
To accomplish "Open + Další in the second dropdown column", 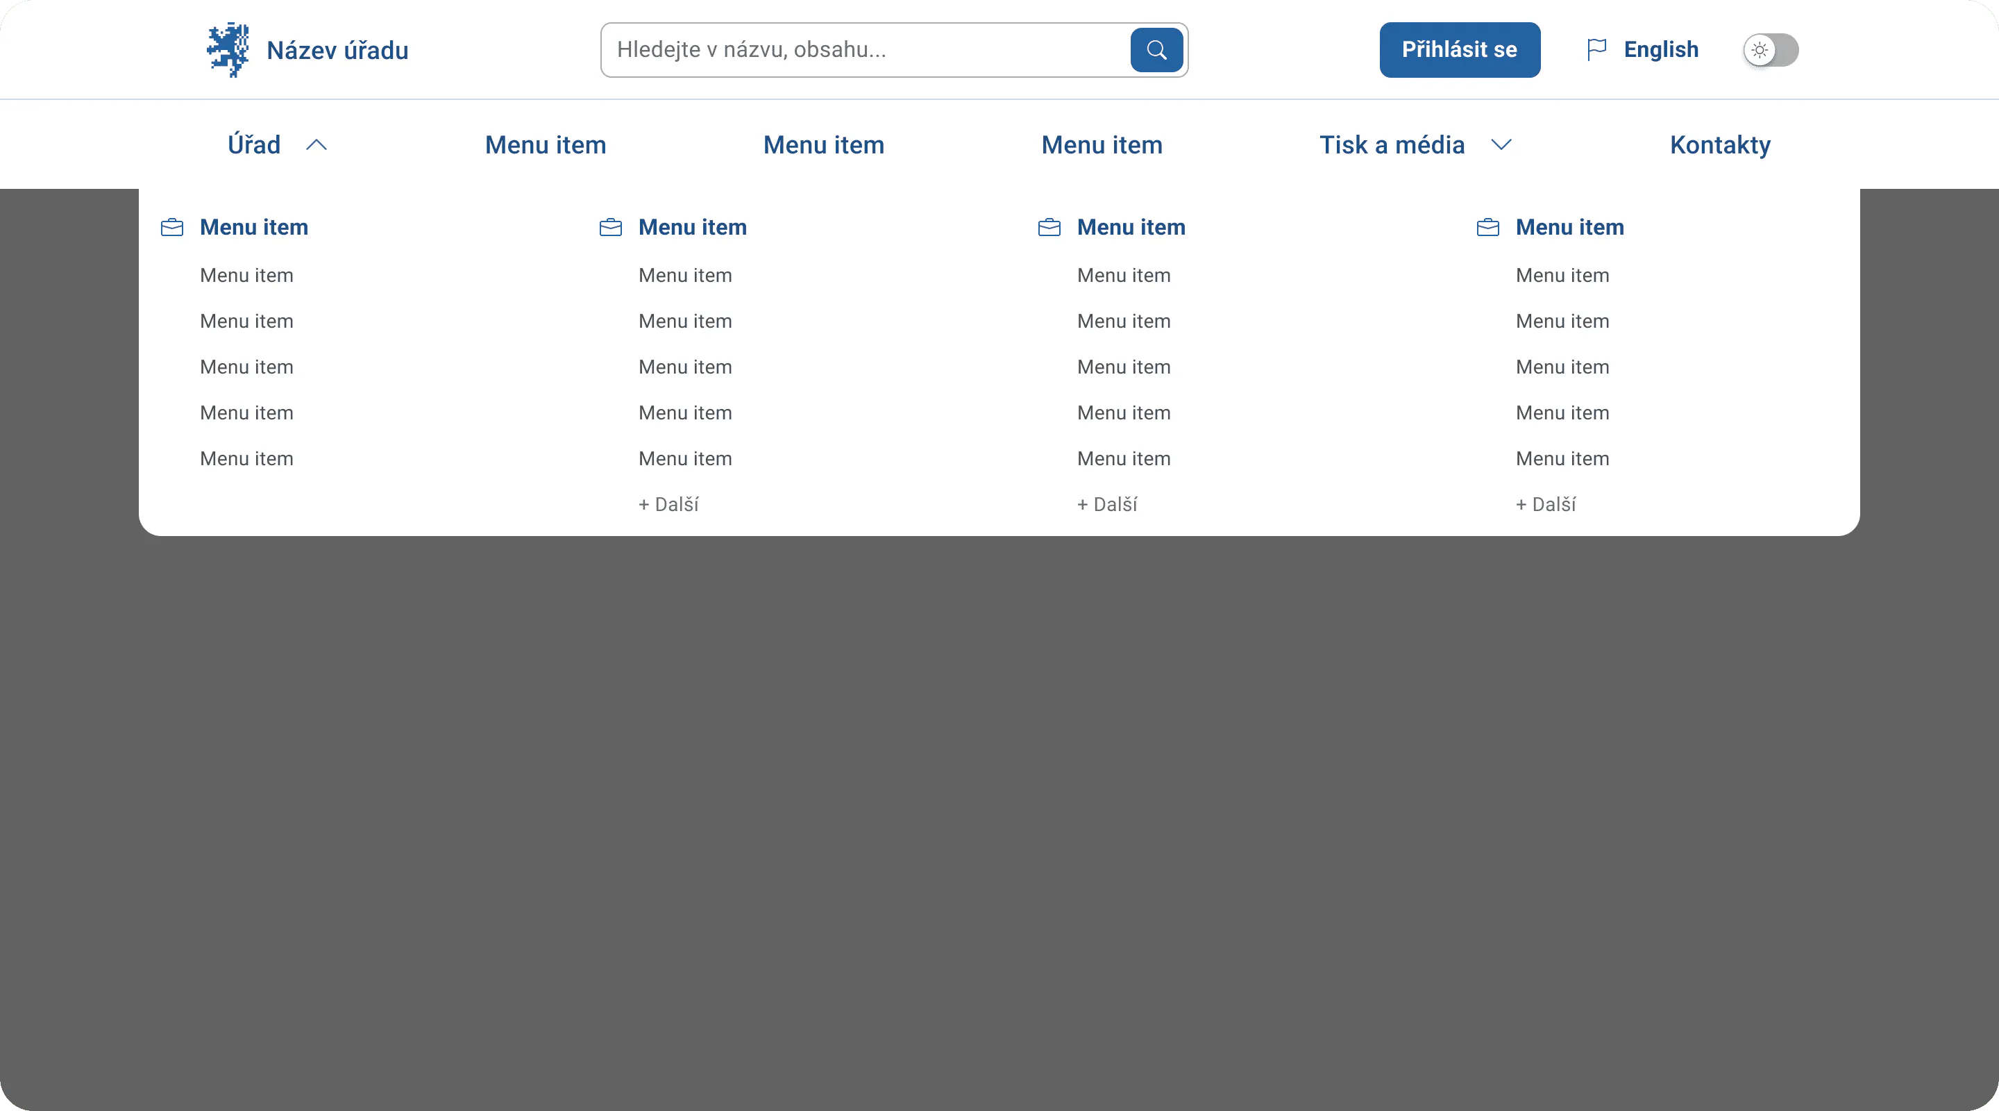I will tap(669, 505).
